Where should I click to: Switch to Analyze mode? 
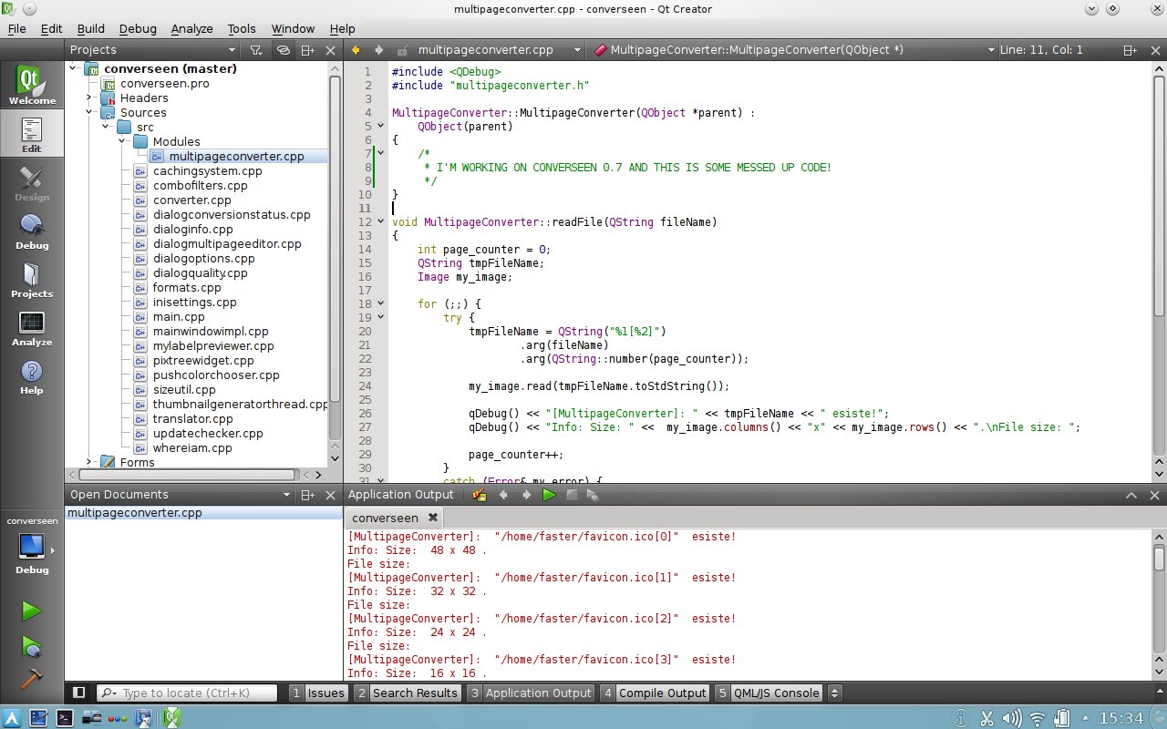32,328
